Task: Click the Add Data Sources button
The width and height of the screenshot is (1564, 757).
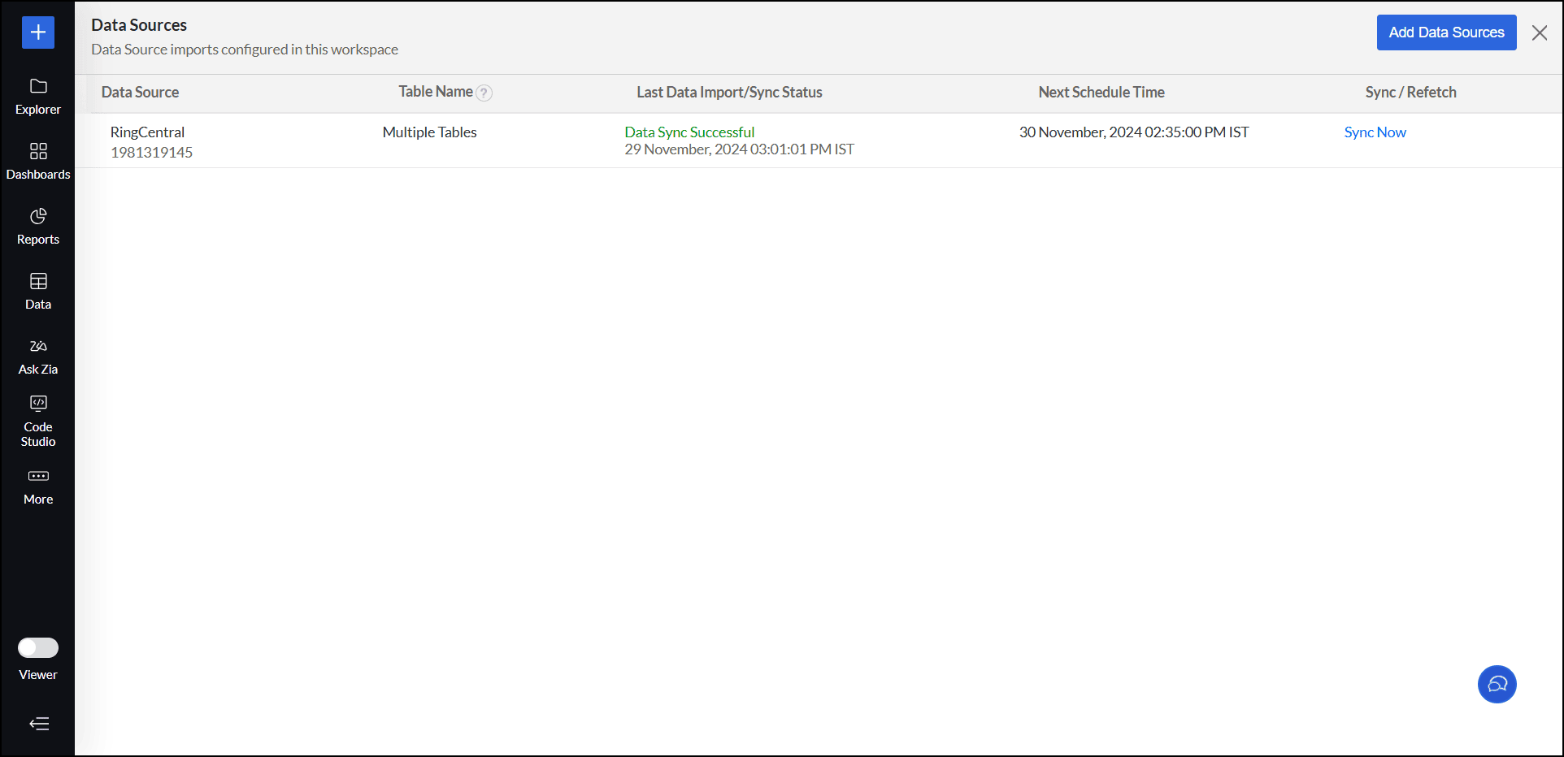Action: (1446, 32)
